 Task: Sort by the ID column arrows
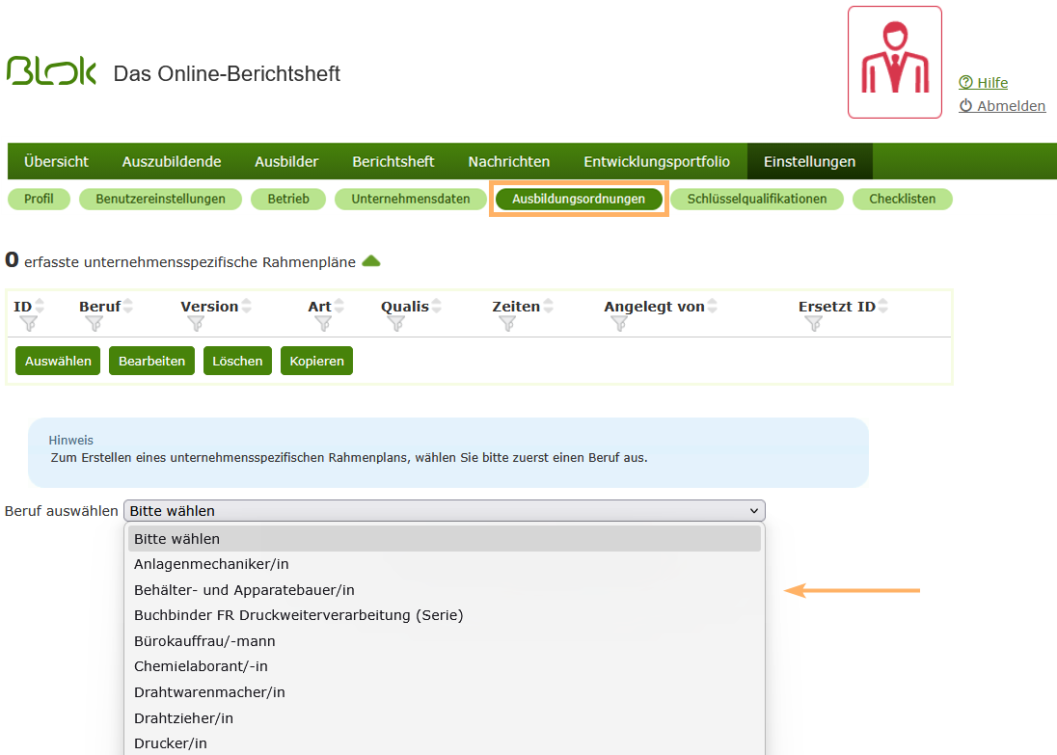(x=40, y=306)
